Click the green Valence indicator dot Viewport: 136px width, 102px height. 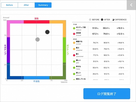(x=74, y=28)
